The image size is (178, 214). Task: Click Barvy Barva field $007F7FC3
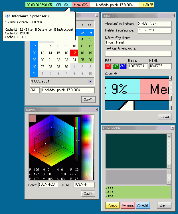pos(48,185)
